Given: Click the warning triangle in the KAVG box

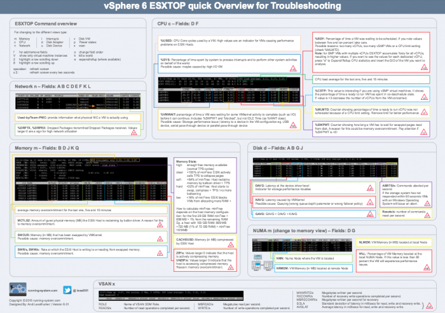Looking at the screenshot, I should pos(370,202).
